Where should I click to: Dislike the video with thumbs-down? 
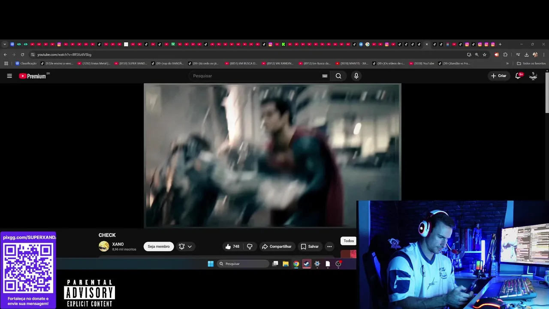[250, 246]
